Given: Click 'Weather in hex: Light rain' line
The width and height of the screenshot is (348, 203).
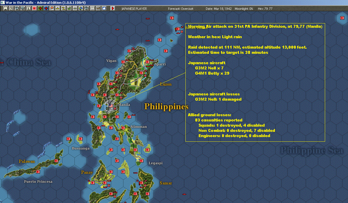Looking at the screenshot, I should (215, 37).
